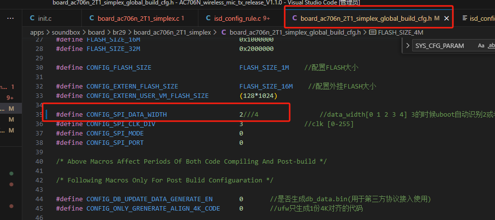Screen dimensions: 495x220
Task: Click breadcrumb segment 'apps'
Action: (37, 33)
